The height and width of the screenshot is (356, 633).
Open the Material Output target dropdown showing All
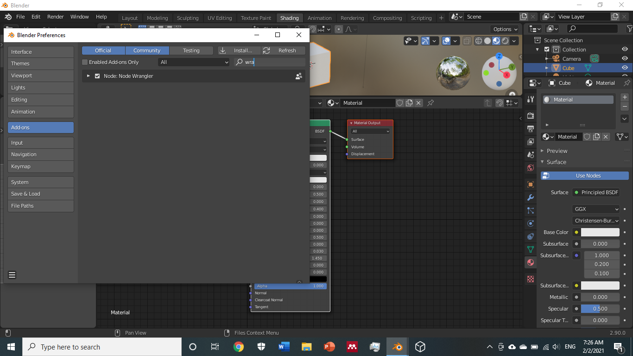pos(370,131)
